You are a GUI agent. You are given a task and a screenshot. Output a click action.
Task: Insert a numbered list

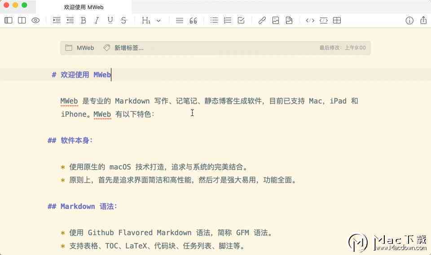coord(228,20)
